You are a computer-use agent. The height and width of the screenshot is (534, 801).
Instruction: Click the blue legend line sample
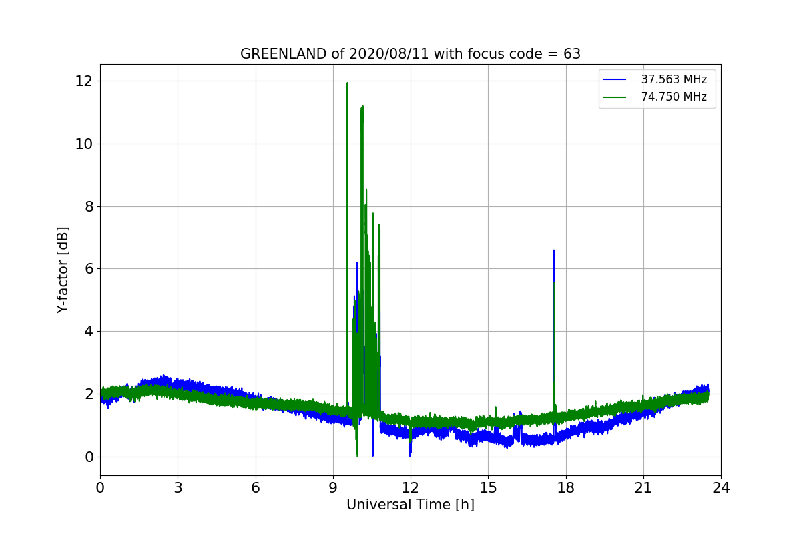click(615, 79)
